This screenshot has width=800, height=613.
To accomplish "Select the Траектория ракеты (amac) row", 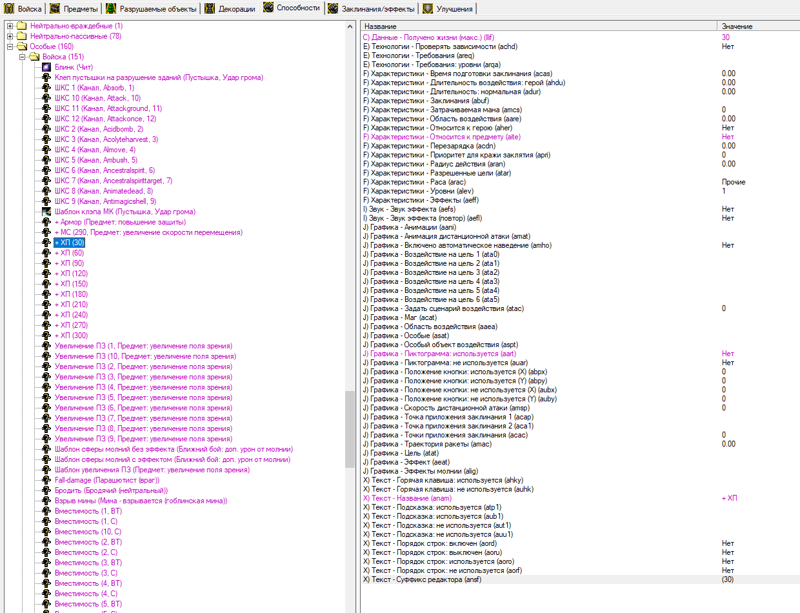I will point(580,444).
